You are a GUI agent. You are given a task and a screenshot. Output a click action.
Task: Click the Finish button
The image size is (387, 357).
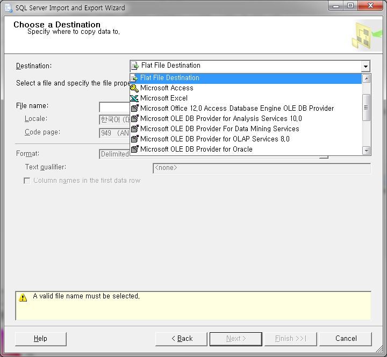pyautogui.click(x=290, y=339)
